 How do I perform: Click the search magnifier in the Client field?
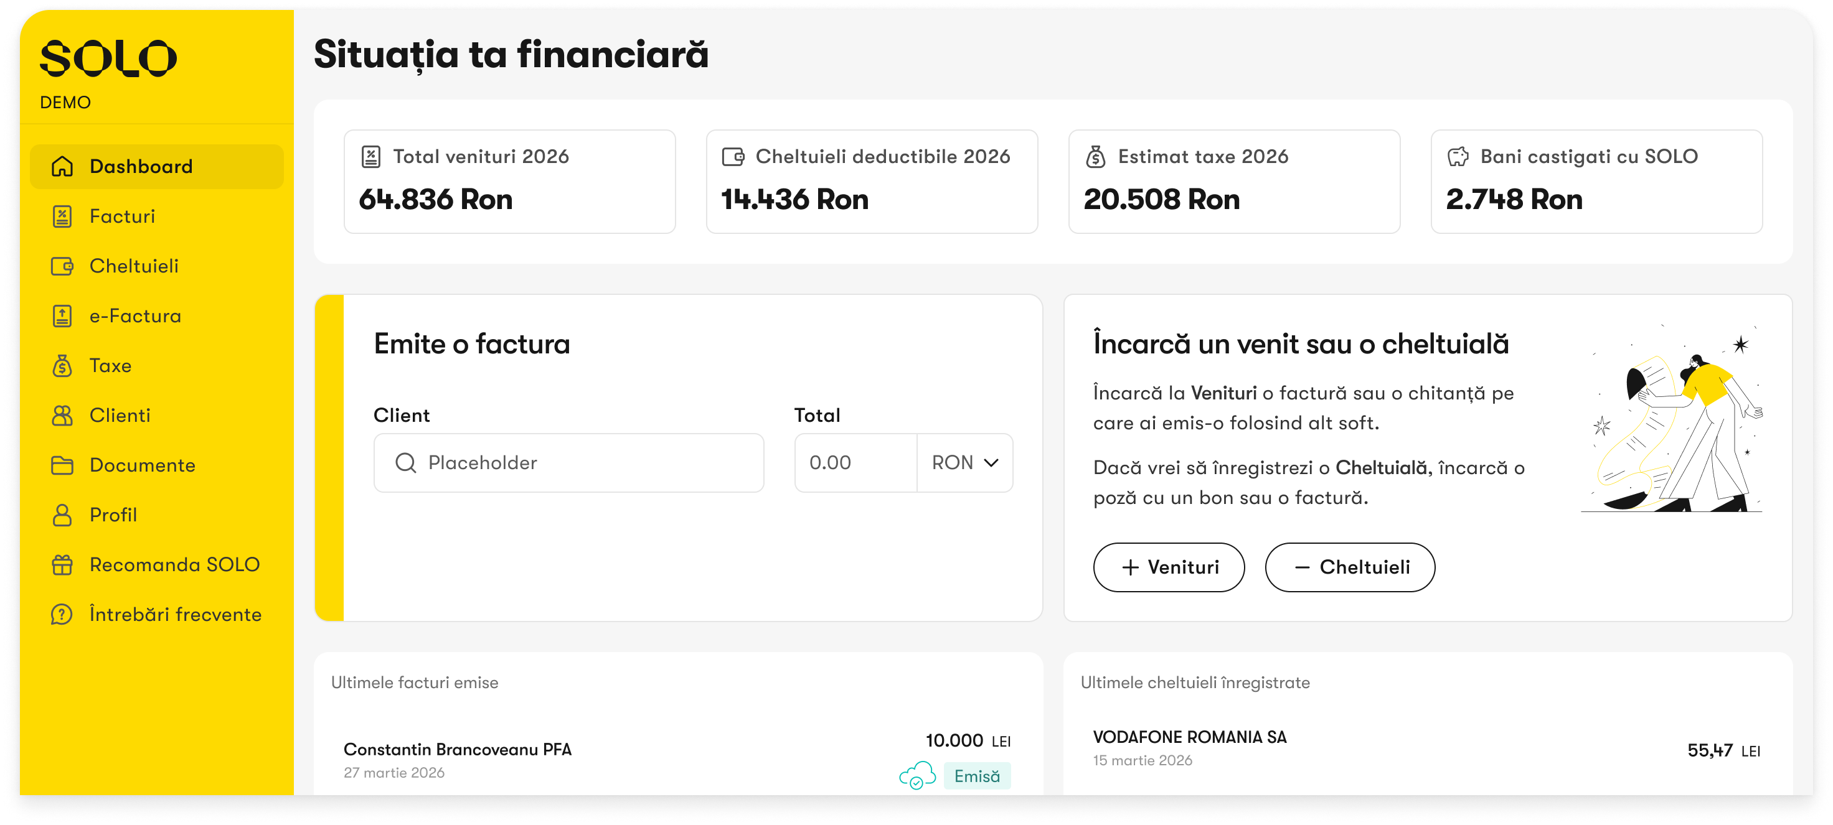407,462
